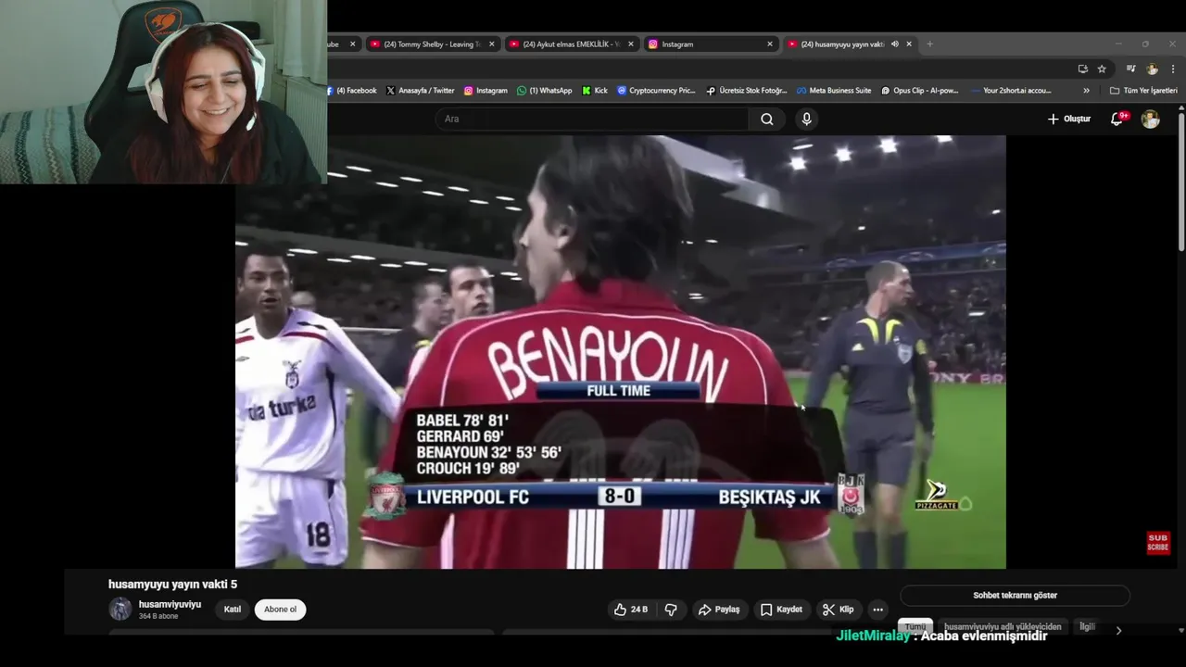Save the video with Kaydet
Image resolution: width=1186 pixels, height=667 pixels.
click(x=781, y=610)
